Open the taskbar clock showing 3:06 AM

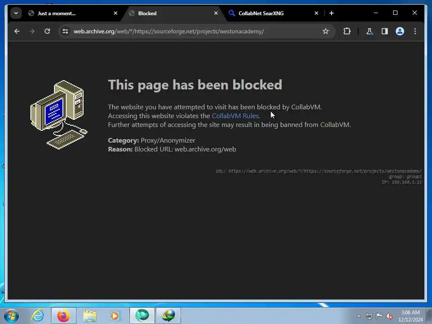(x=410, y=316)
